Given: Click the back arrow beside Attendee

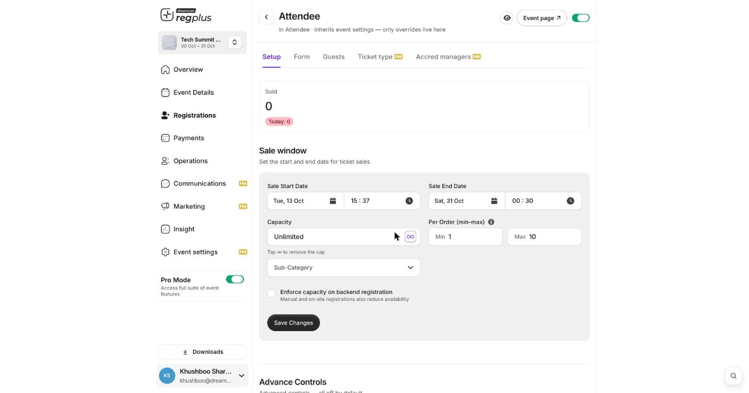Looking at the screenshot, I should 267,17.
